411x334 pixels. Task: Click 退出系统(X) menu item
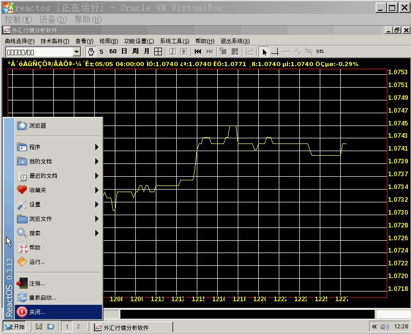235,41
